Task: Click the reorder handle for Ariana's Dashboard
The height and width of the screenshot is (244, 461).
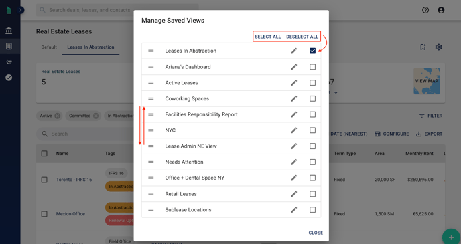Action: coord(151,67)
